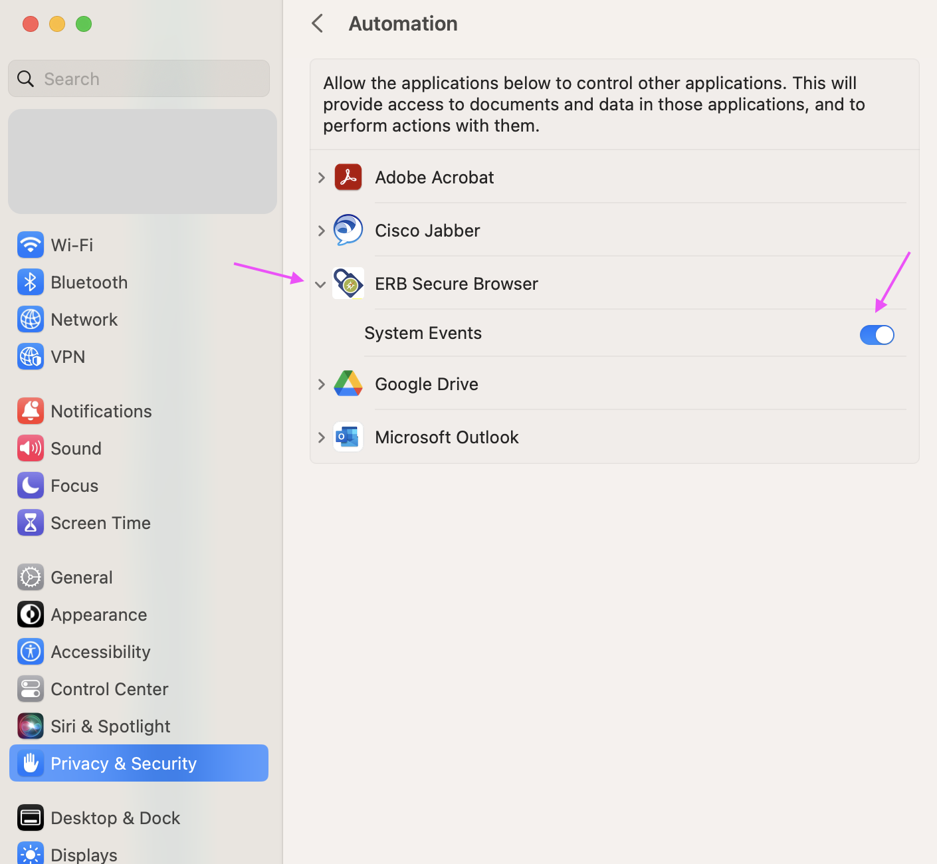This screenshot has width=937, height=864.
Task: Go back using the back arrow
Action: [317, 23]
